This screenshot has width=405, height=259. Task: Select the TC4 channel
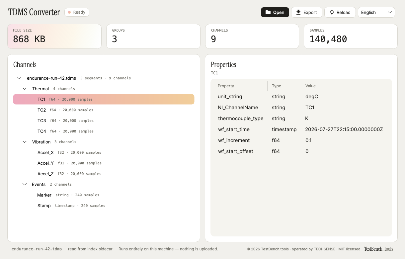[x=104, y=131]
